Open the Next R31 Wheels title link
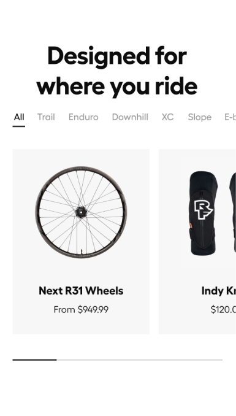The height and width of the screenshot is (416, 236). coord(81,291)
